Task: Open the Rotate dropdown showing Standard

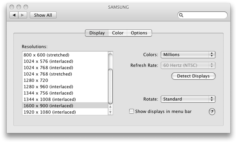Action: tap(188, 99)
